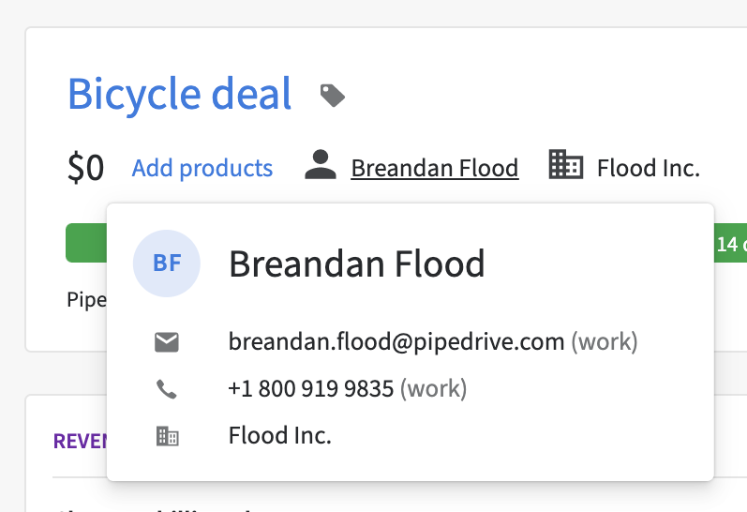The image size is (747, 512).
Task: Select the green stage showing 14 days
Action: (x=730, y=243)
